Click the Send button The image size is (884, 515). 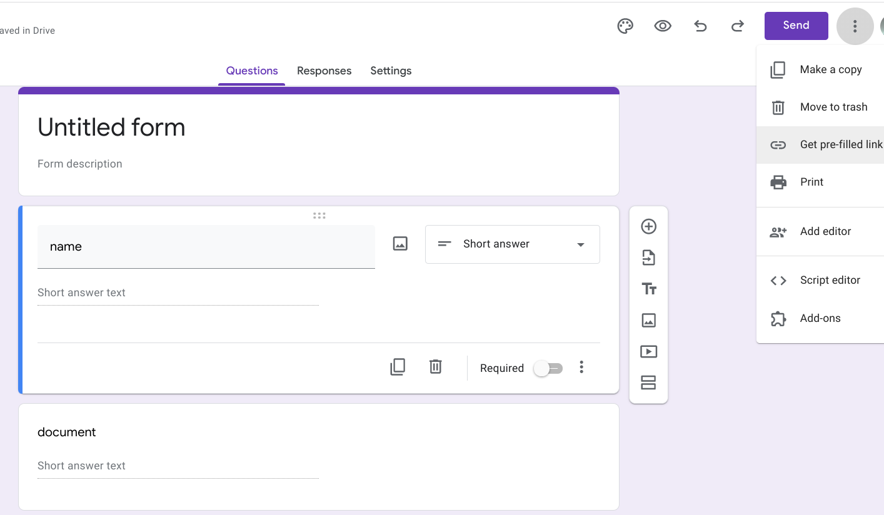tap(796, 26)
